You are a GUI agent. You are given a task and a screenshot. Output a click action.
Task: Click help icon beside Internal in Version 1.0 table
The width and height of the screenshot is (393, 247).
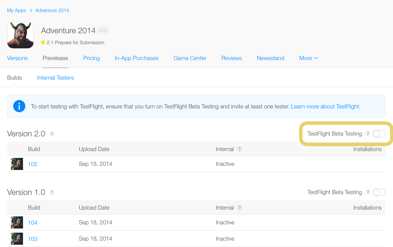pyautogui.click(x=239, y=208)
